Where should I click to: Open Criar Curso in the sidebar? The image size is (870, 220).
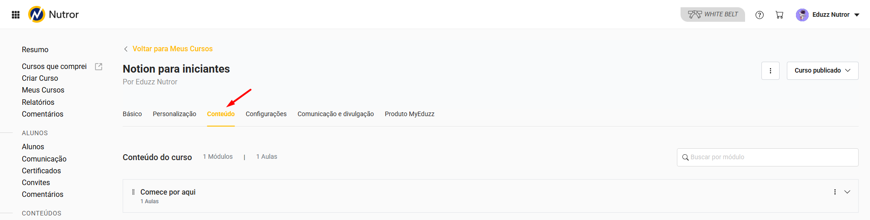[x=40, y=78]
